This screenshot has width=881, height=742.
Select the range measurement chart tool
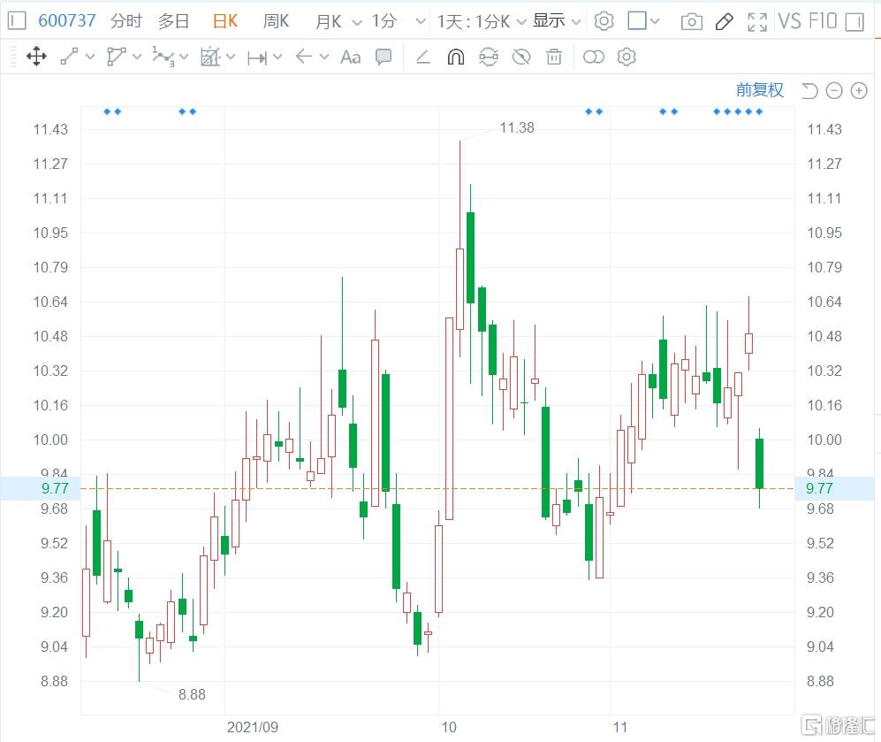pyautogui.click(x=210, y=57)
